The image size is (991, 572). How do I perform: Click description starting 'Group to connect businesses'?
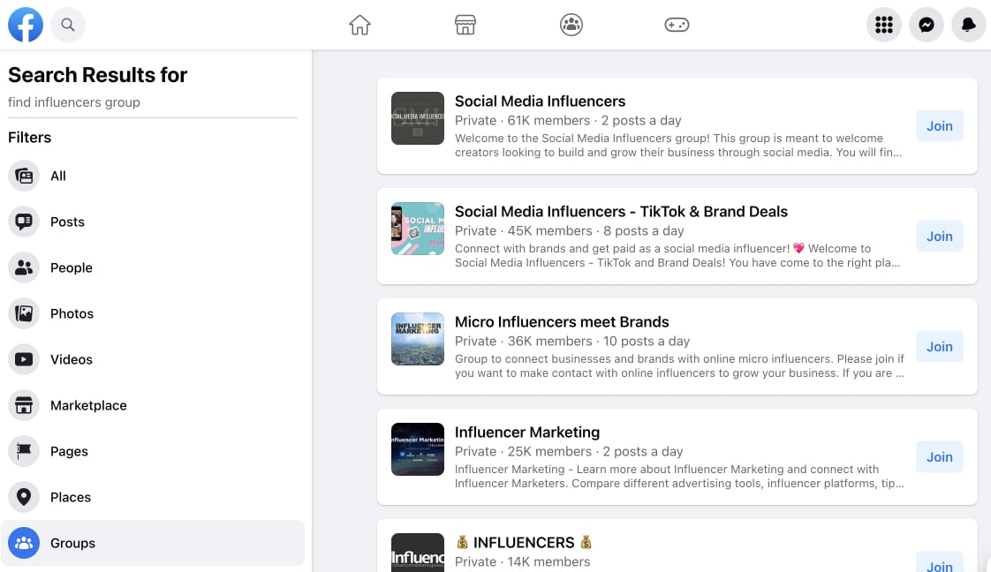tap(679, 366)
